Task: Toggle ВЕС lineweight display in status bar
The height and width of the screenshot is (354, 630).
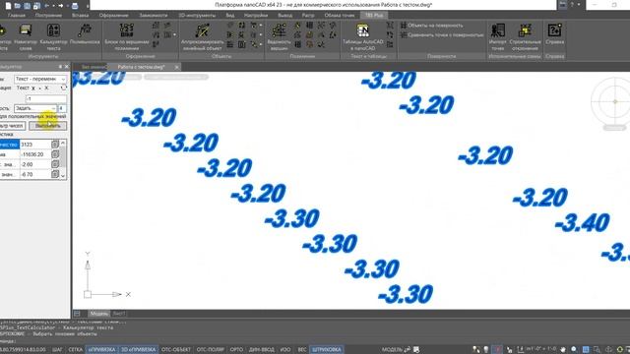Action: click(302, 350)
